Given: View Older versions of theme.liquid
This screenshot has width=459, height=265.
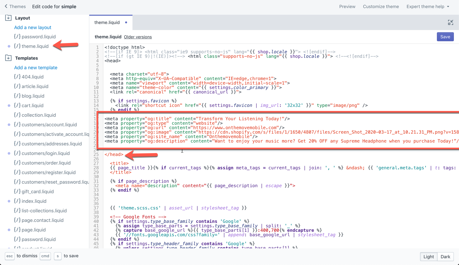Looking at the screenshot, I should click(x=138, y=37).
